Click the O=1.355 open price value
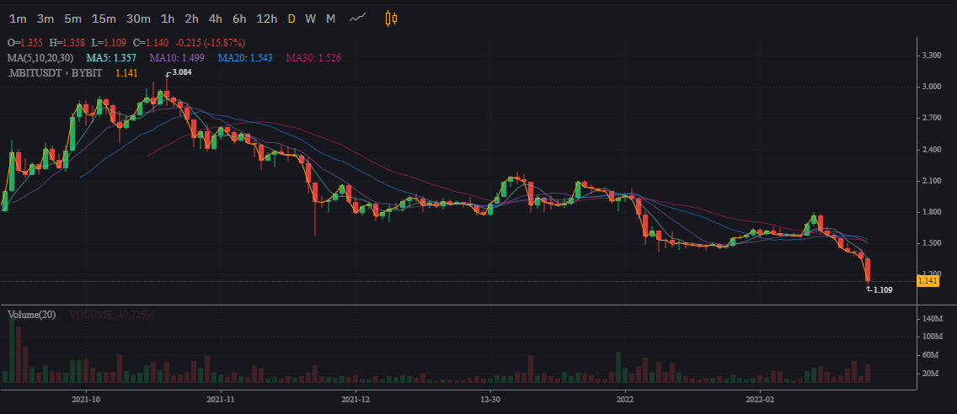The image size is (957, 414). (x=27, y=43)
